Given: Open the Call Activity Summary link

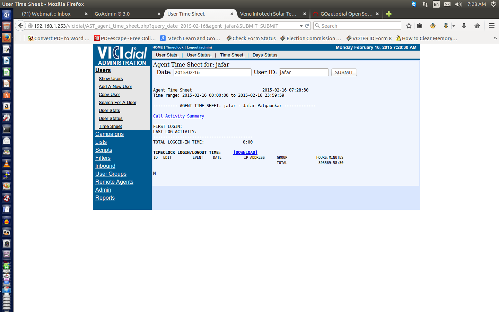Looking at the screenshot, I should click(178, 116).
